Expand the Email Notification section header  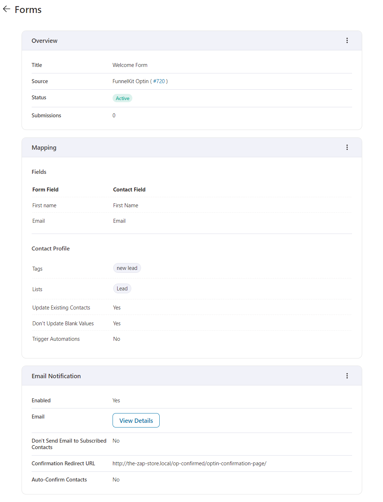coord(56,375)
